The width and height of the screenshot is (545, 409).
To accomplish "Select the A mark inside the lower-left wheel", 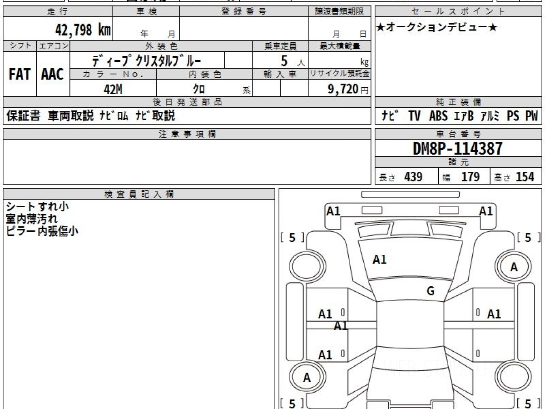I will pyautogui.click(x=307, y=377).
